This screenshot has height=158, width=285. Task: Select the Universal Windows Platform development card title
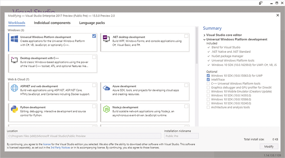pos(46,37)
